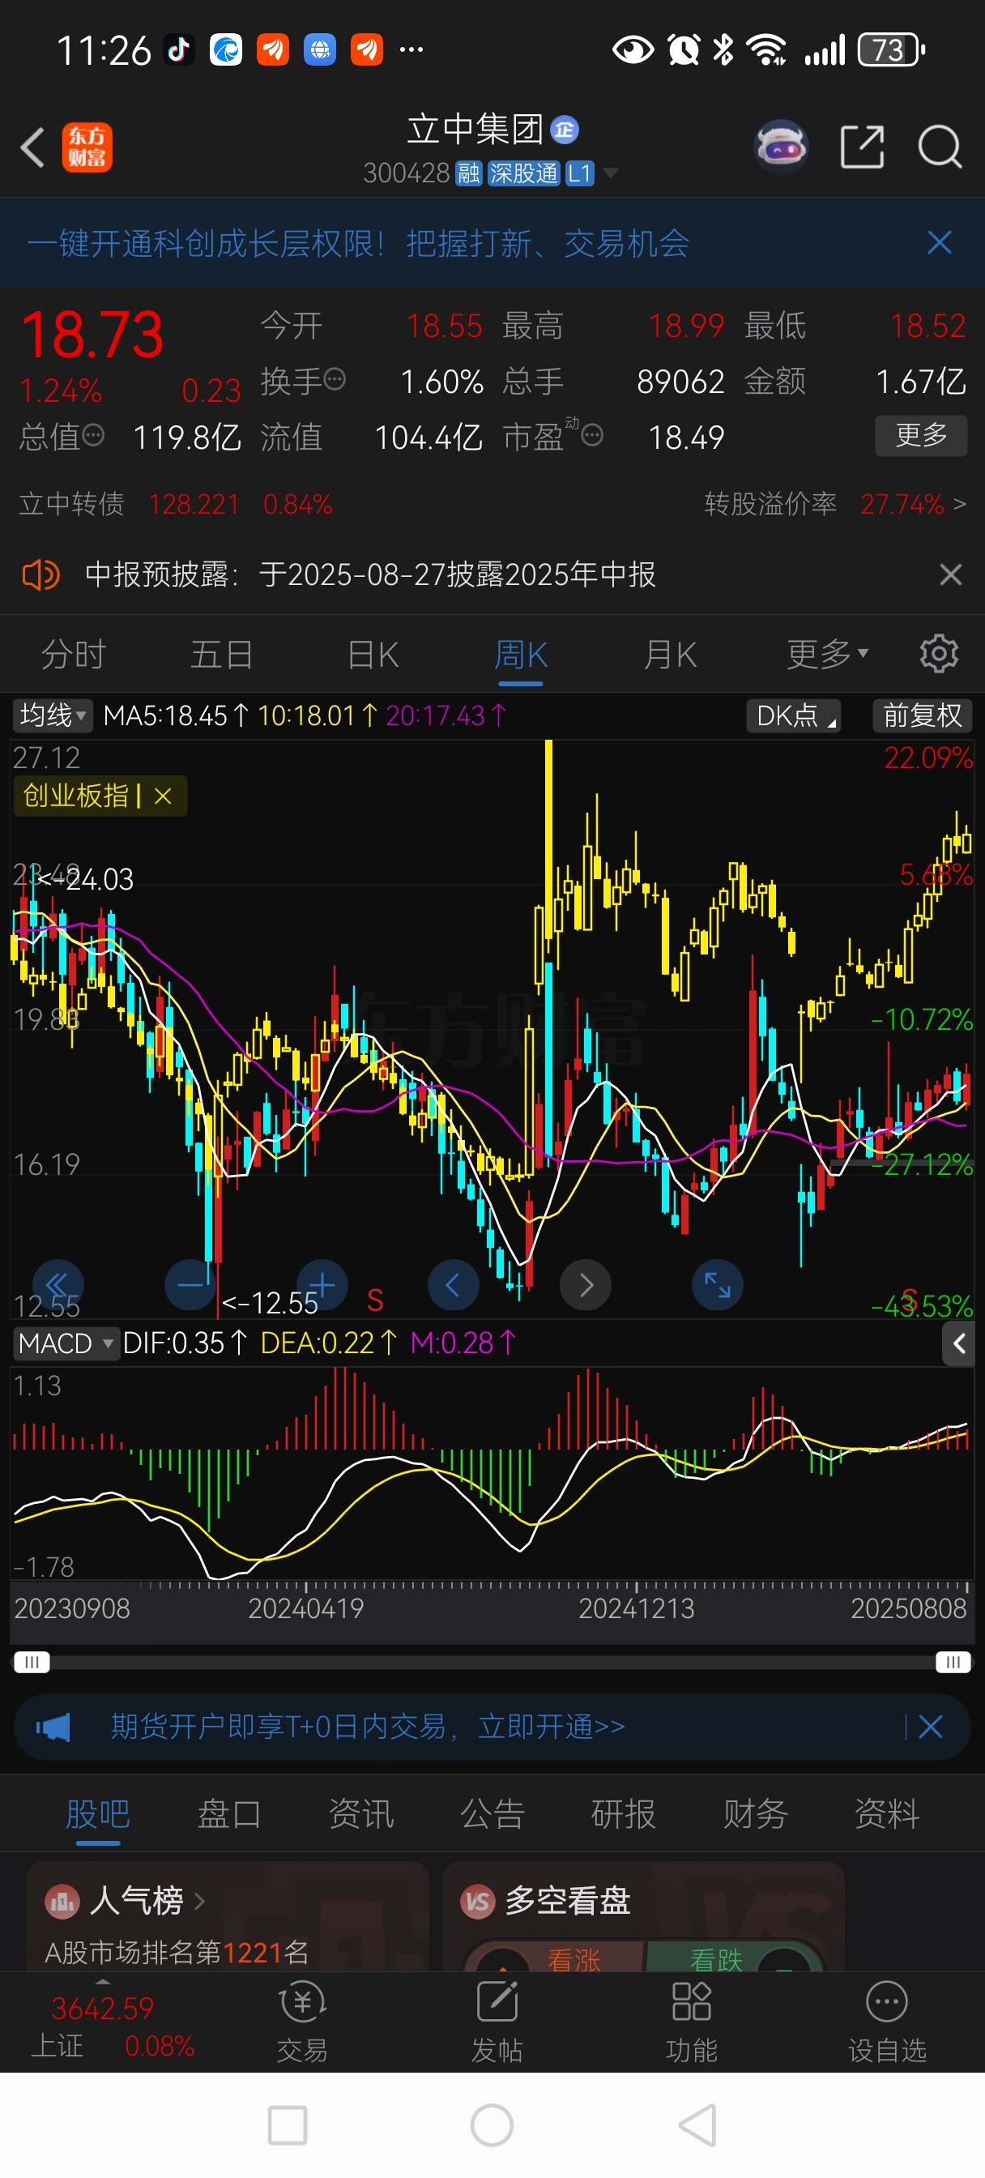Tap the left timeline range handle
985x2178 pixels.
point(32,1662)
